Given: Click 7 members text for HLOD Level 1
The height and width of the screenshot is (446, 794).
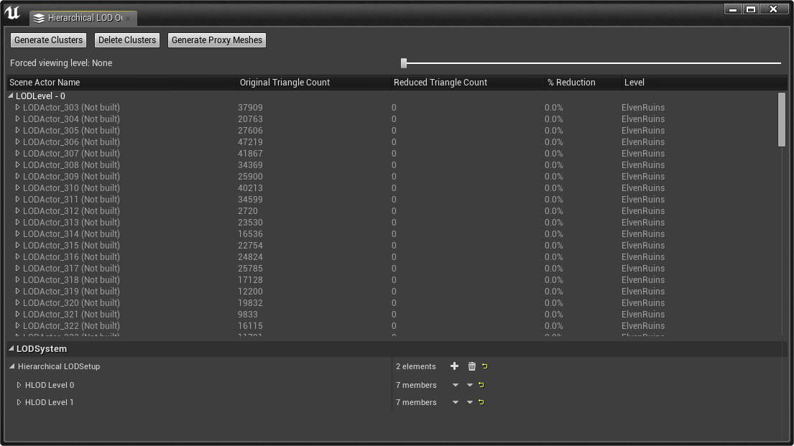Looking at the screenshot, I should pyautogui.click(x=416, y=402).
